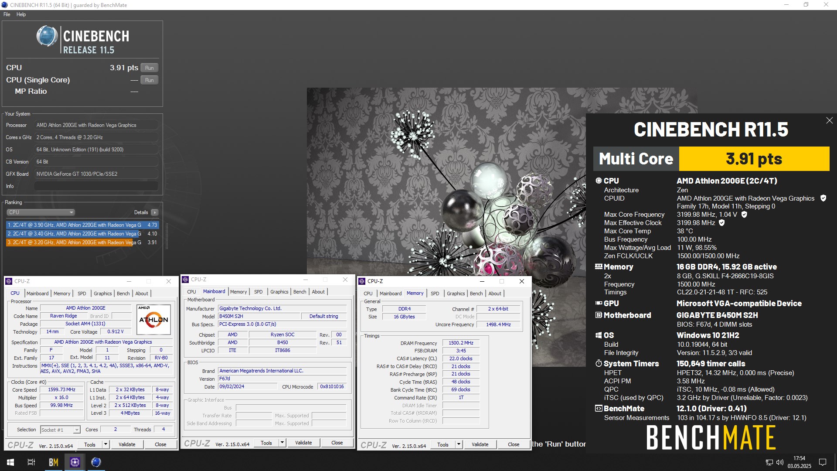
Task: Click the Max Effective Clock verified shield
Action: 721,223
